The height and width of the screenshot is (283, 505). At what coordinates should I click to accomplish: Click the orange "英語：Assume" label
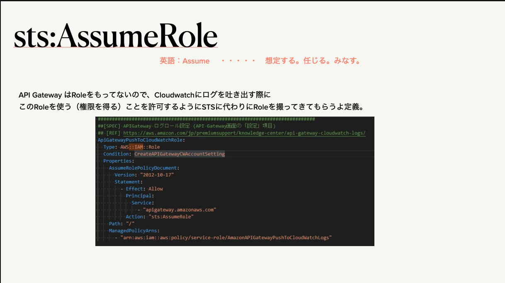pos(185,61)
